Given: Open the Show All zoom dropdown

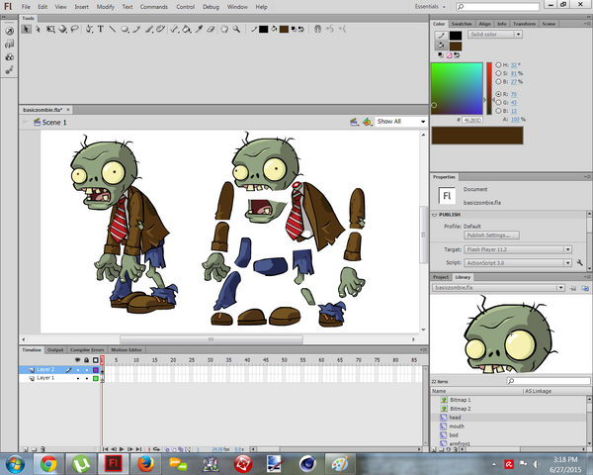Looking at the screenshot, I should (401, 122).
